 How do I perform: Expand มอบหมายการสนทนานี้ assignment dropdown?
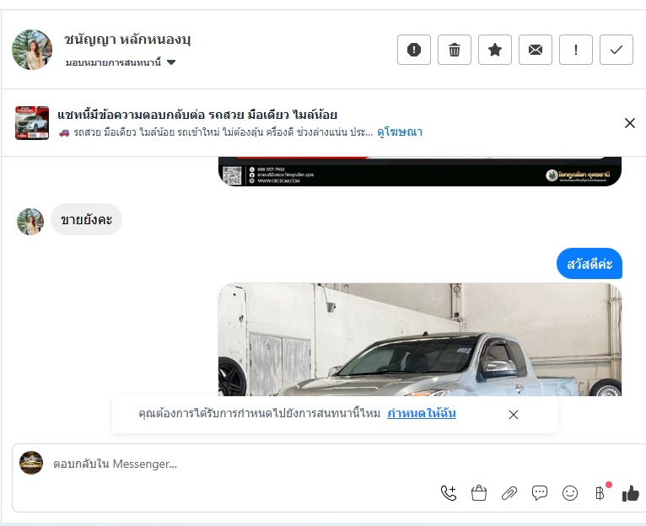pos(121,62)
